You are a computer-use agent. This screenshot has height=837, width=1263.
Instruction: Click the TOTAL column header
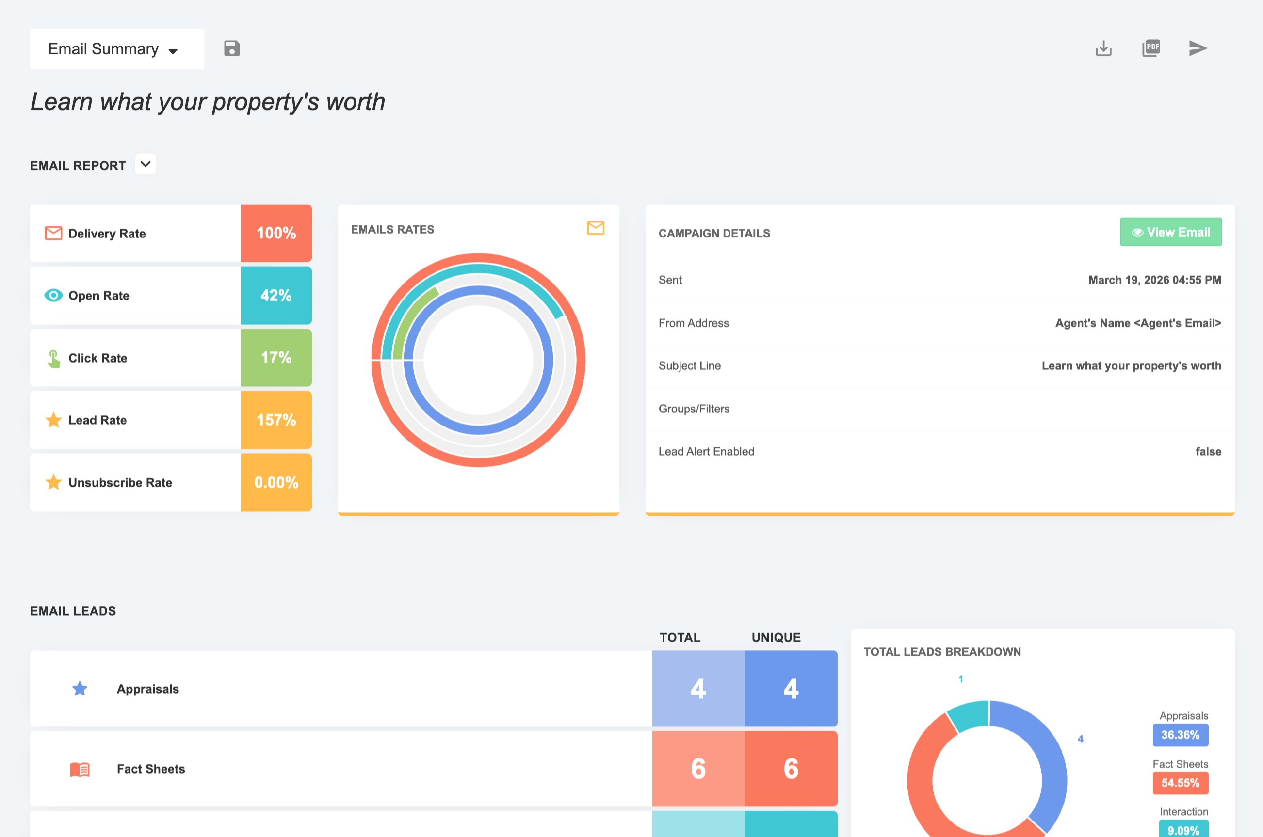click(x=680, y=637)
